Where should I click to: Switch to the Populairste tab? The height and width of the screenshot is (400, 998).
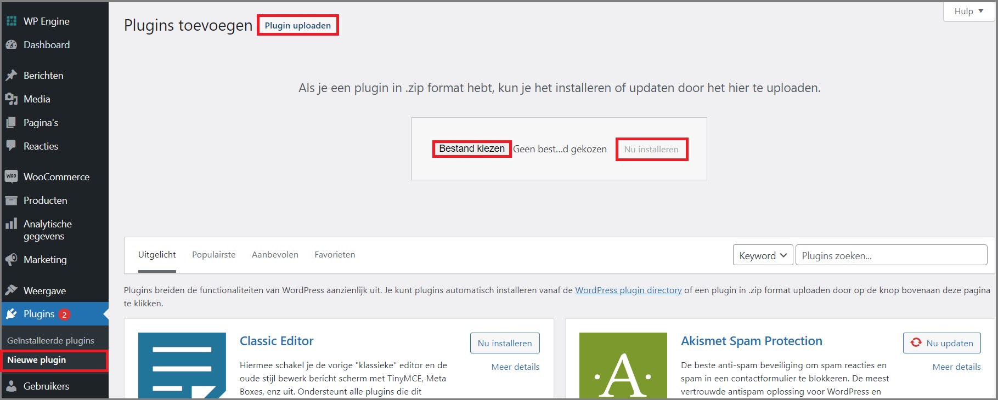coord(213,255)
